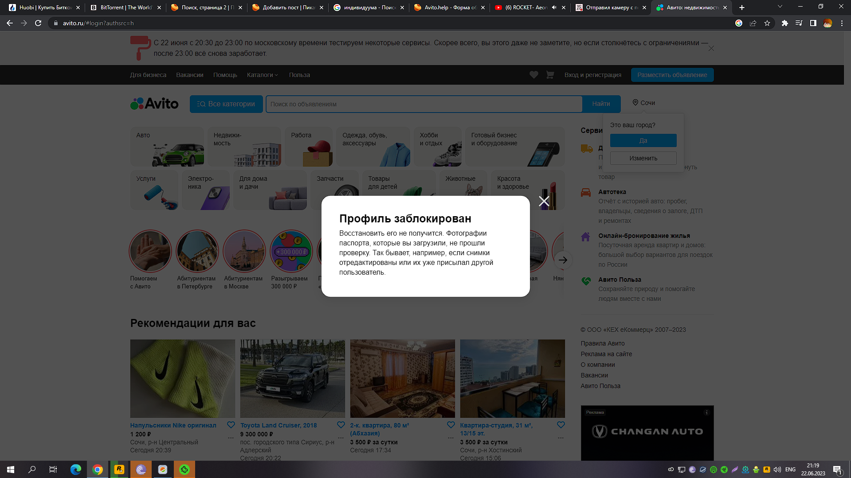Open Windows Start menu
The width and height of the screenshot is (851, 478).
11,470
